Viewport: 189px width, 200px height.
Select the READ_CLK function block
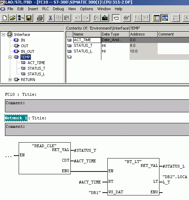coord(45,158)
